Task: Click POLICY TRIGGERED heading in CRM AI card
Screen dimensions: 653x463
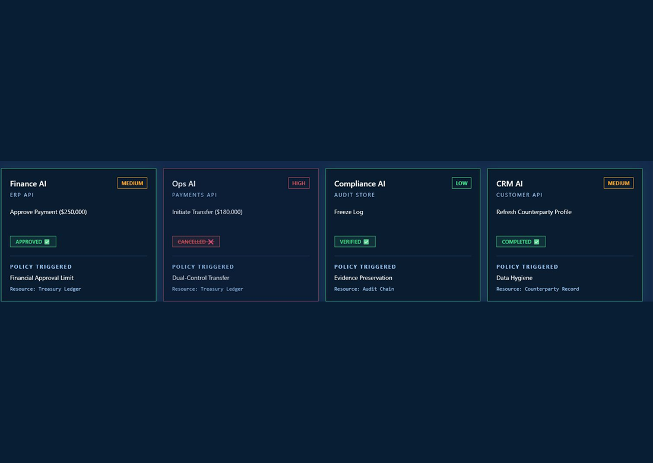Action: point(527,267)
